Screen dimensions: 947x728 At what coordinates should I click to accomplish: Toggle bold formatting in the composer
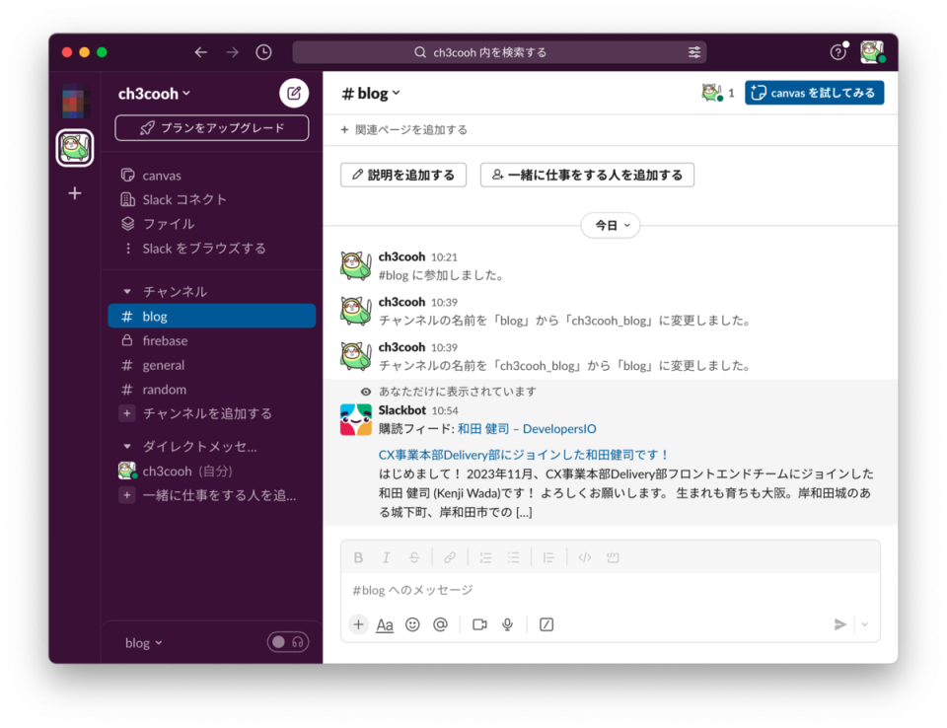click(358, 556)
